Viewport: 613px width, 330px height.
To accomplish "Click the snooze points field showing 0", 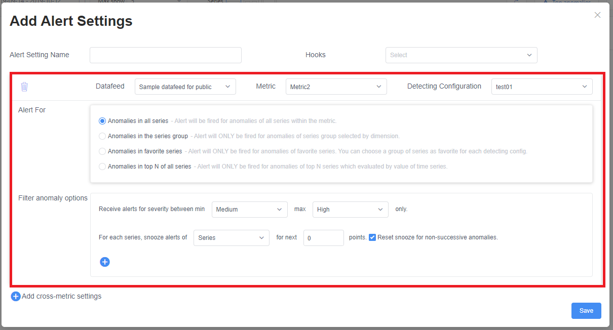I will [x=323, y=237].
